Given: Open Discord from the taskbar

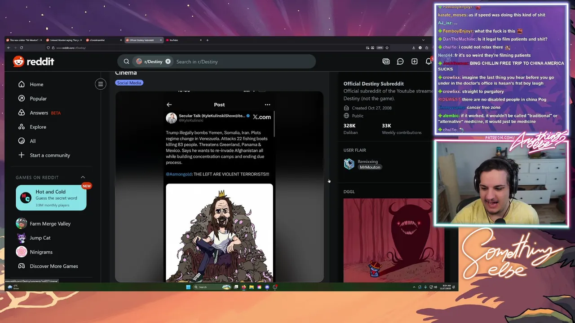Looking at the screenshot, I should coord(267,287).
